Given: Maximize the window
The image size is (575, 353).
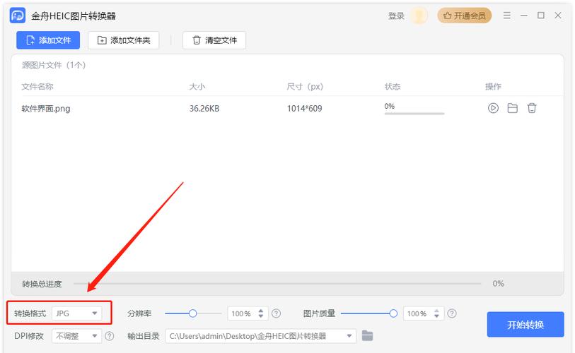Looking at the screenshot, I should pos(541,16).
